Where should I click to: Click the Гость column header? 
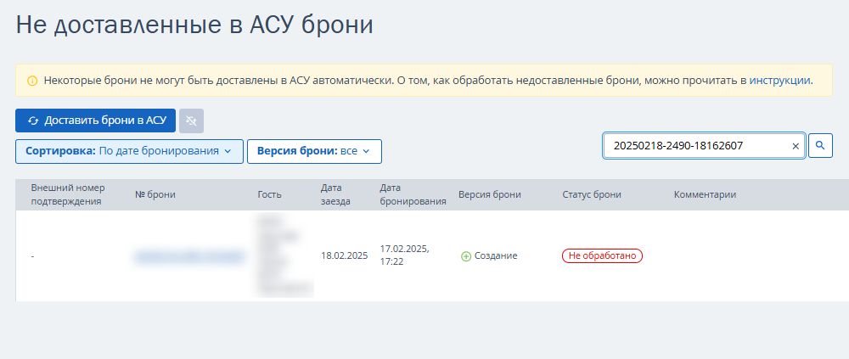[x=270, y=194]
